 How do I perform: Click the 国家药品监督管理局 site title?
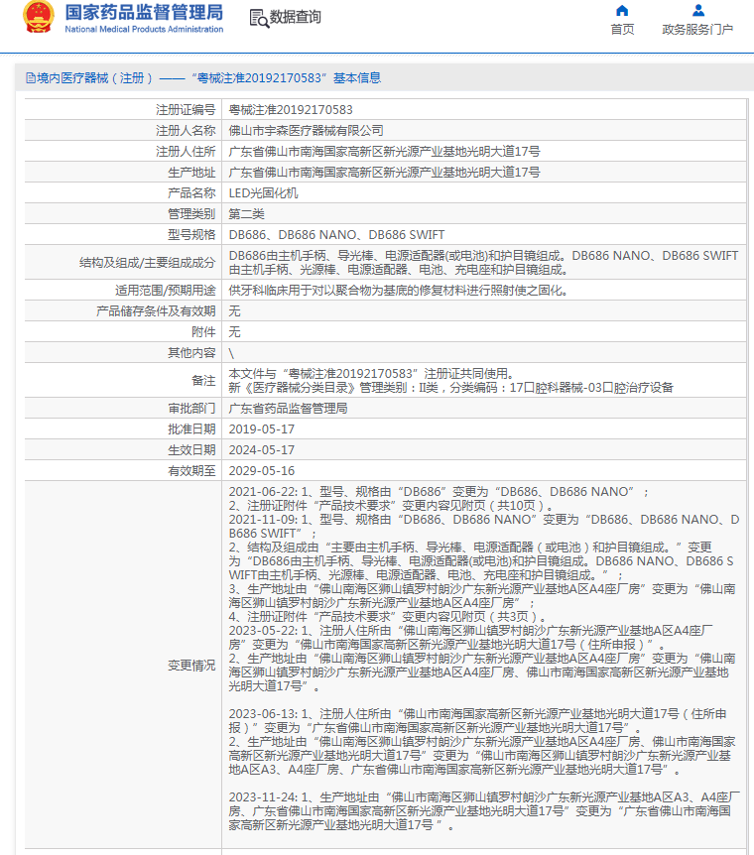pos(144,13)
